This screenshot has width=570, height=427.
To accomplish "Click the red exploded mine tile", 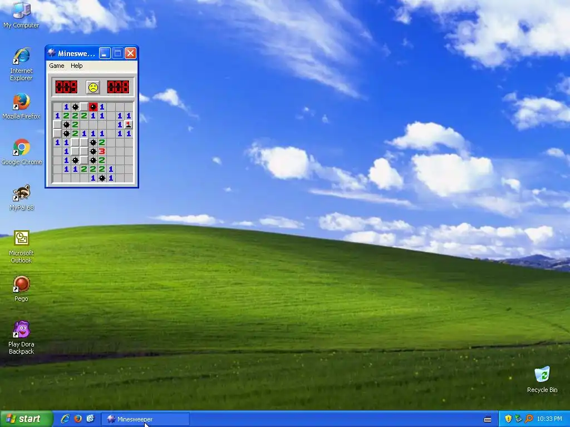I will [93, 107].
